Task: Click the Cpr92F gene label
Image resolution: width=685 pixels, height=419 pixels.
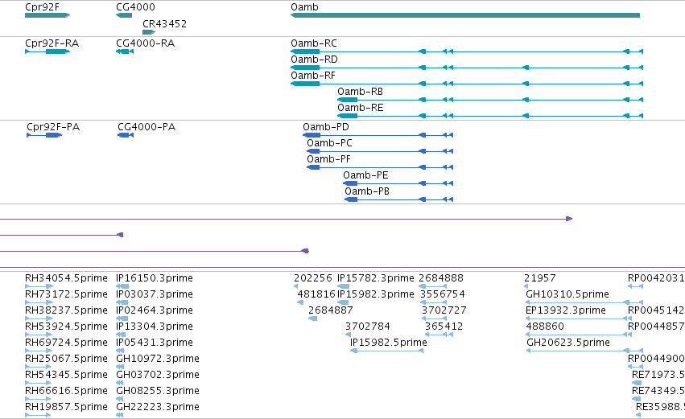Action: (x=43, y=7)
